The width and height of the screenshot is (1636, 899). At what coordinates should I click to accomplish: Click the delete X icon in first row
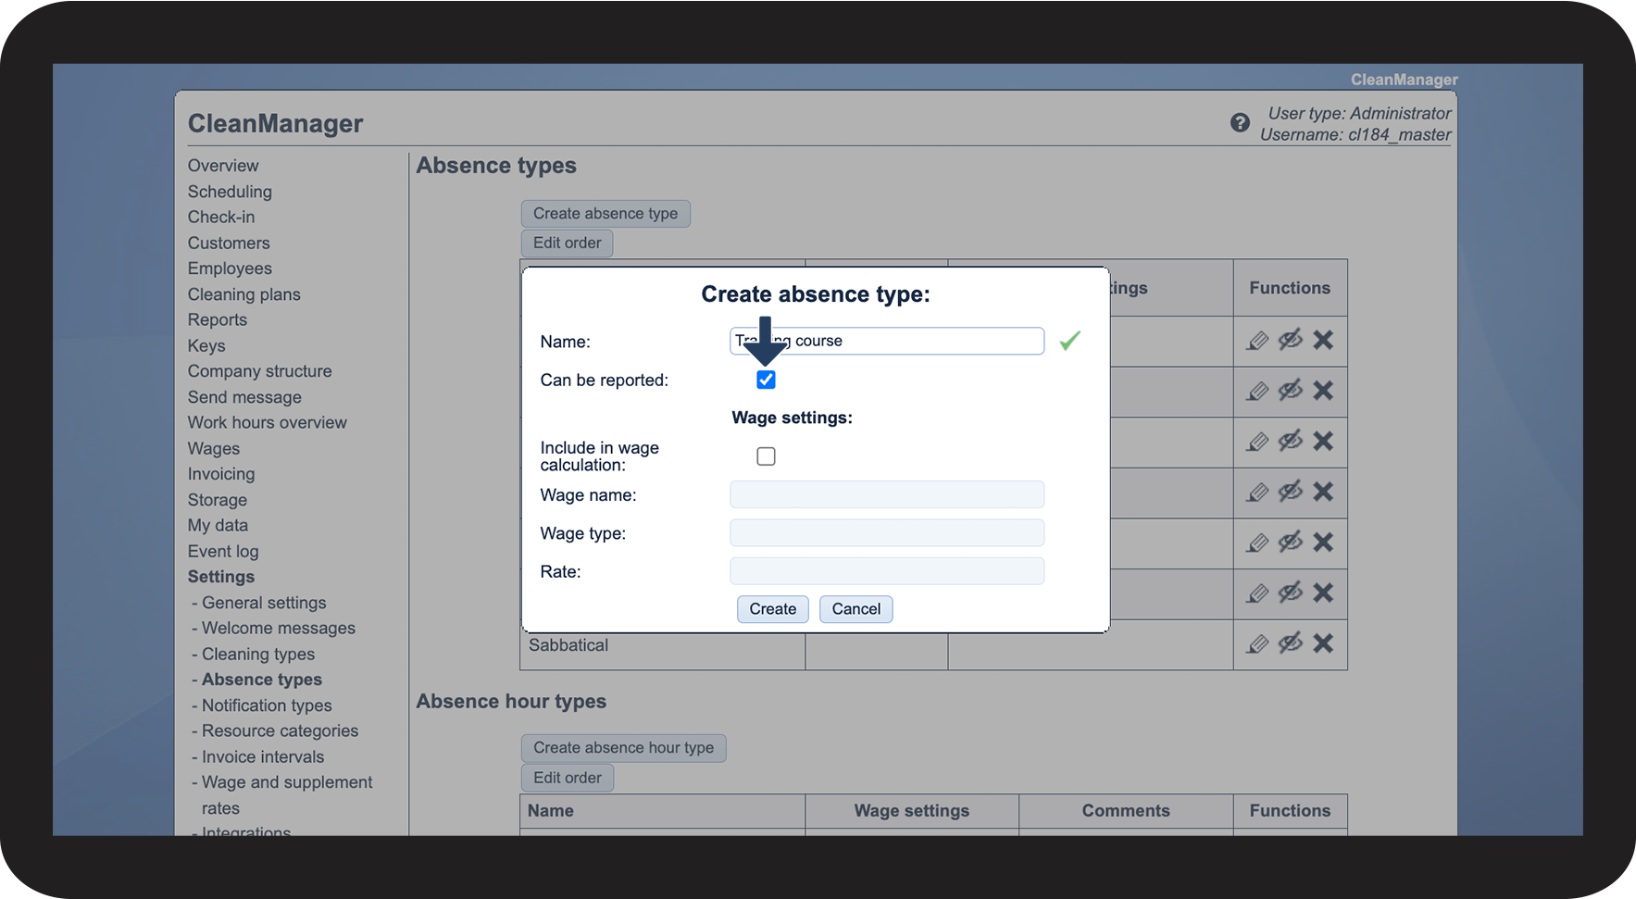tap(1323, 341)
